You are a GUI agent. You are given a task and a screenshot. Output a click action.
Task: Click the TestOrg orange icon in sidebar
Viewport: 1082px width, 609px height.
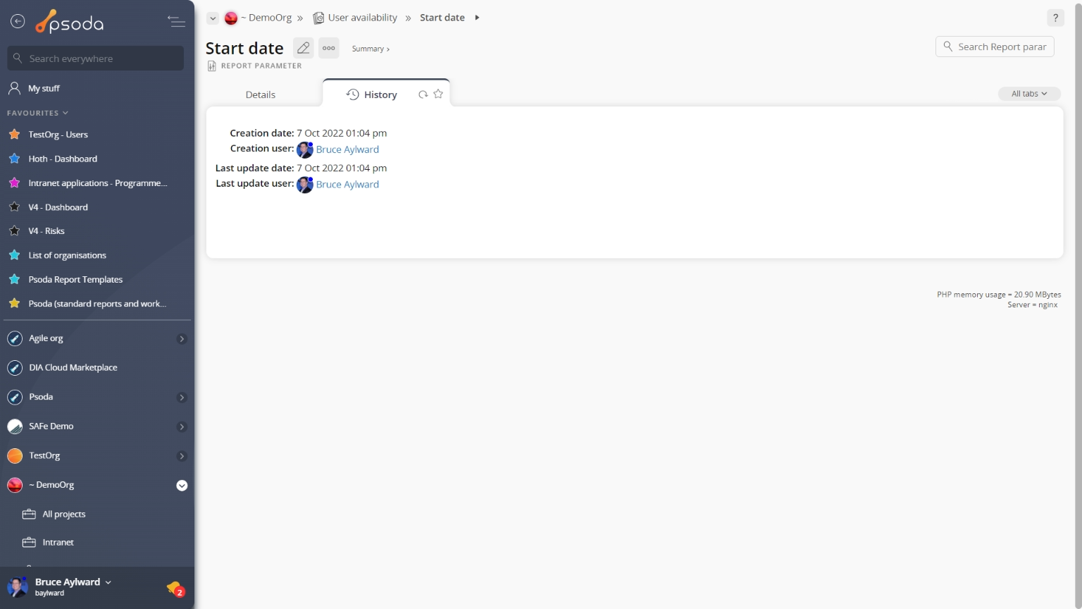point(15,456)
